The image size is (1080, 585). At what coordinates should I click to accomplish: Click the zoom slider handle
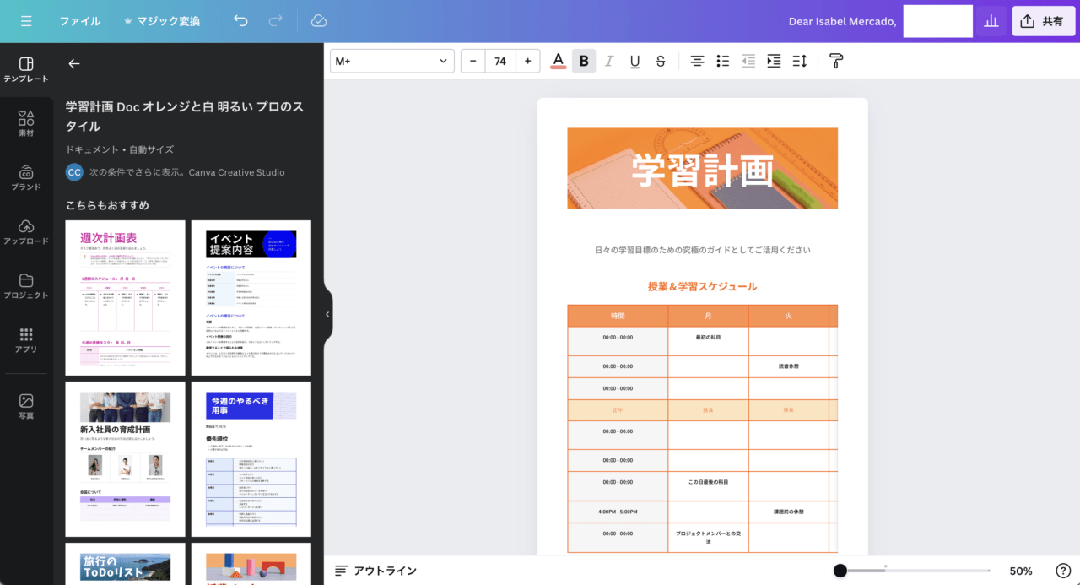pos(840,571)
